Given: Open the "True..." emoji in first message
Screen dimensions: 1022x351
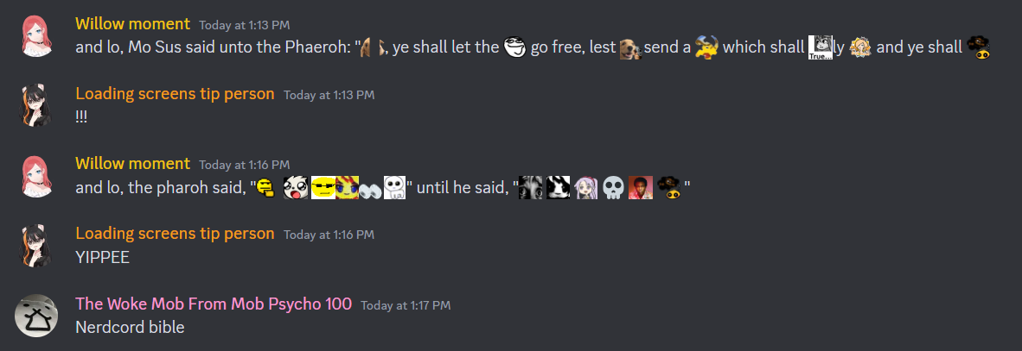Looking at the screenshot, I should (821, 47).
